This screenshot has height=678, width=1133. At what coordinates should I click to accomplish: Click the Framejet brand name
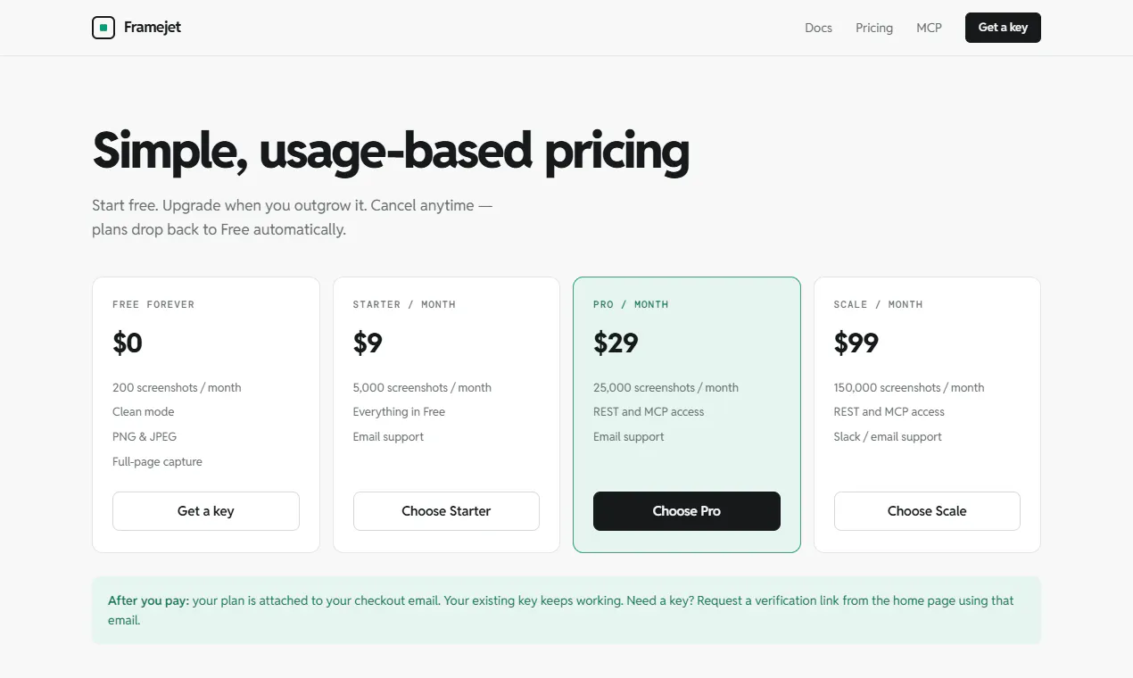(153, 28)
